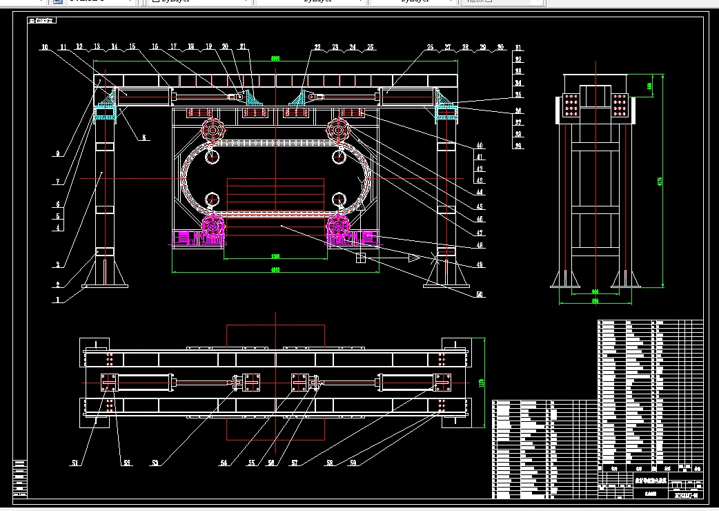Screen dimensions: 719x511
Task: Select the number 27 callout
Action: (x=447, y=47)
